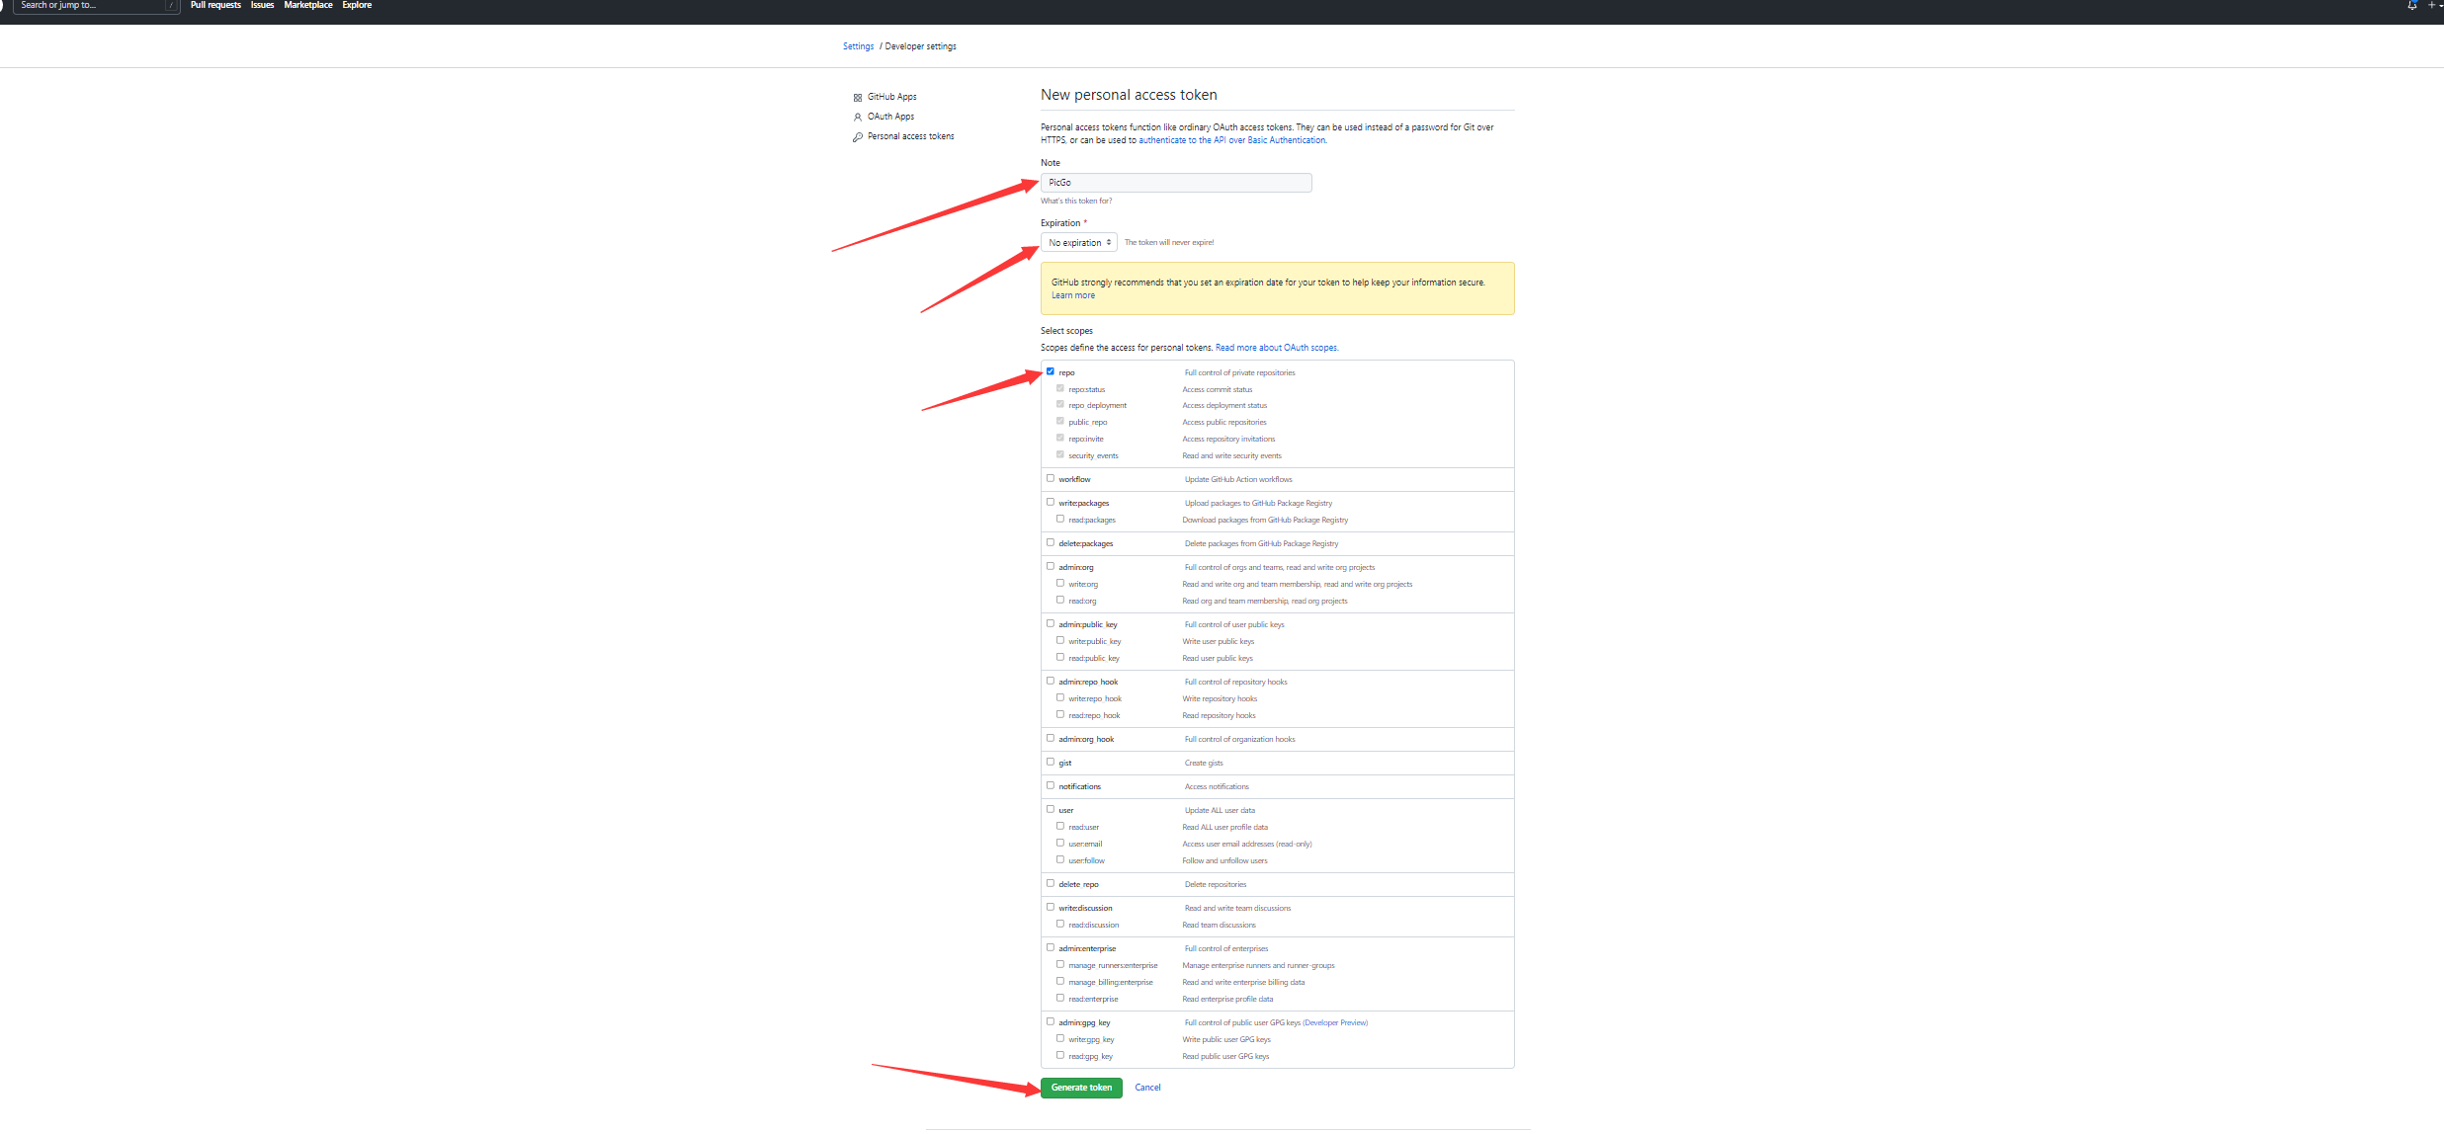Enable the workflow scope checkbox
2444x1134 pixels.
[1051, 478]
